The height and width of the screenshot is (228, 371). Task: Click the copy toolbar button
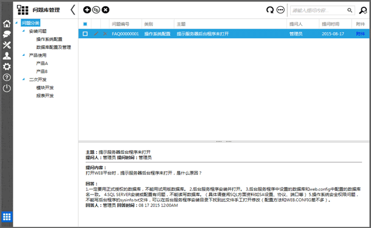pos(96,10)
